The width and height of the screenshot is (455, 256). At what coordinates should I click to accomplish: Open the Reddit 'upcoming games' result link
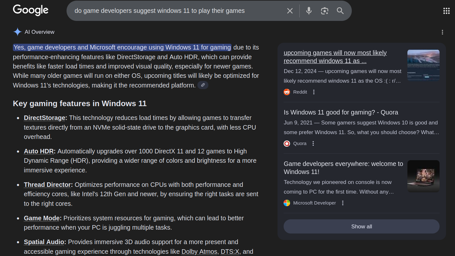click(x=335, y=57)
